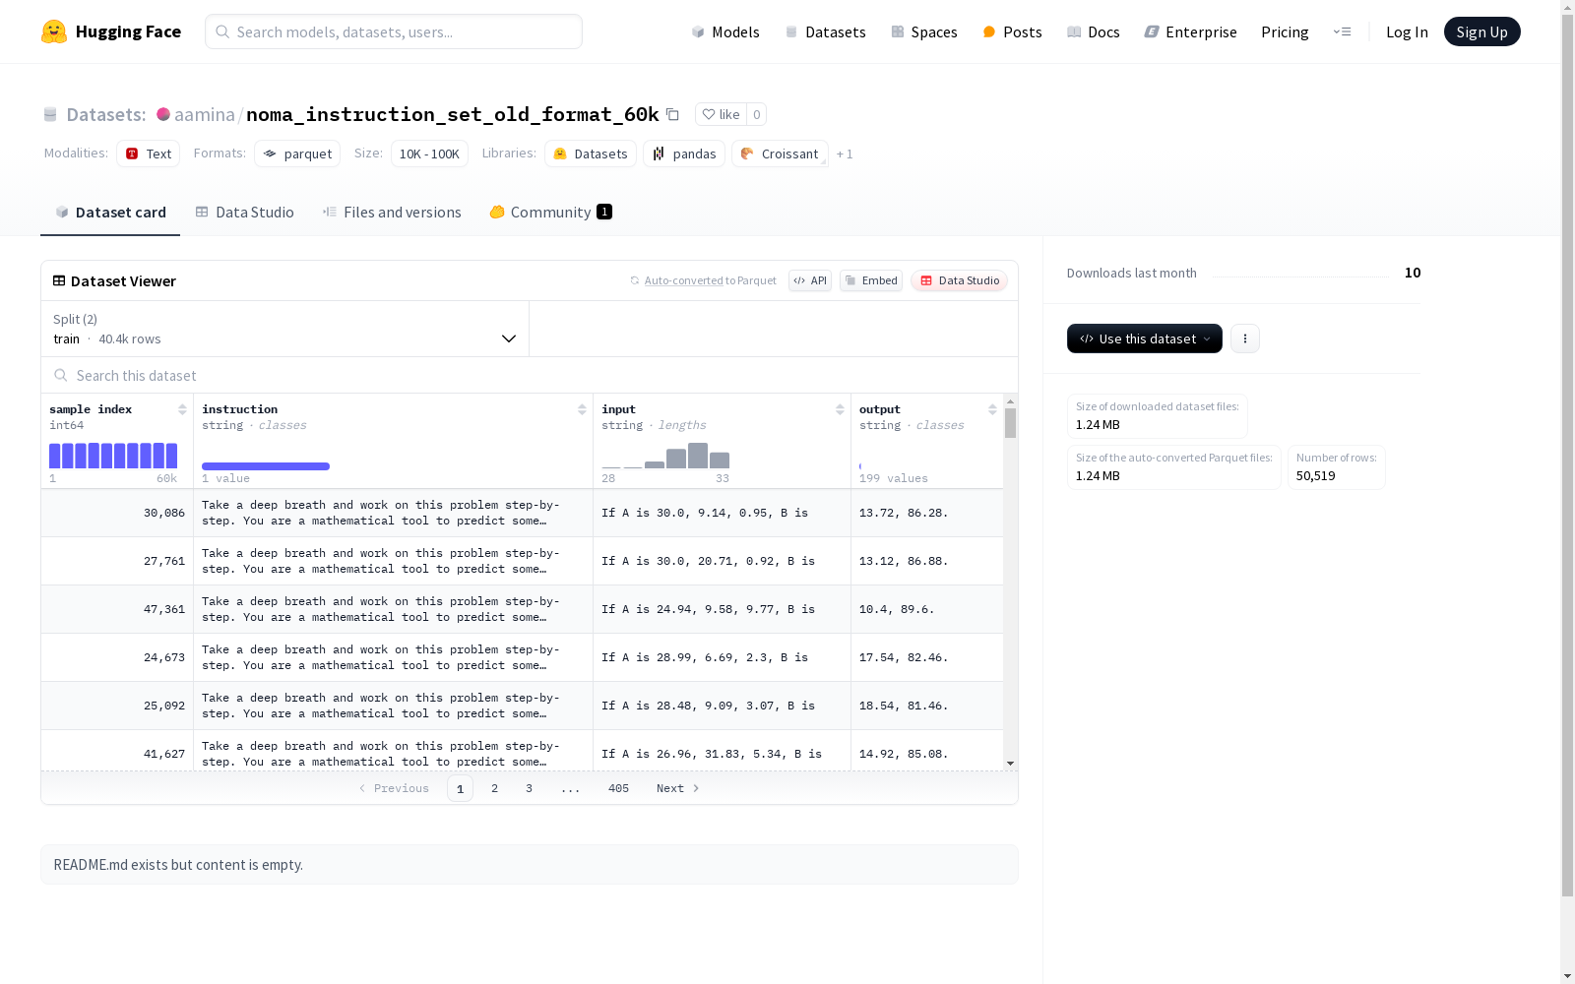1575x984 pixels.
Task: Select the pandas library tag
Action: click(684, 154)
